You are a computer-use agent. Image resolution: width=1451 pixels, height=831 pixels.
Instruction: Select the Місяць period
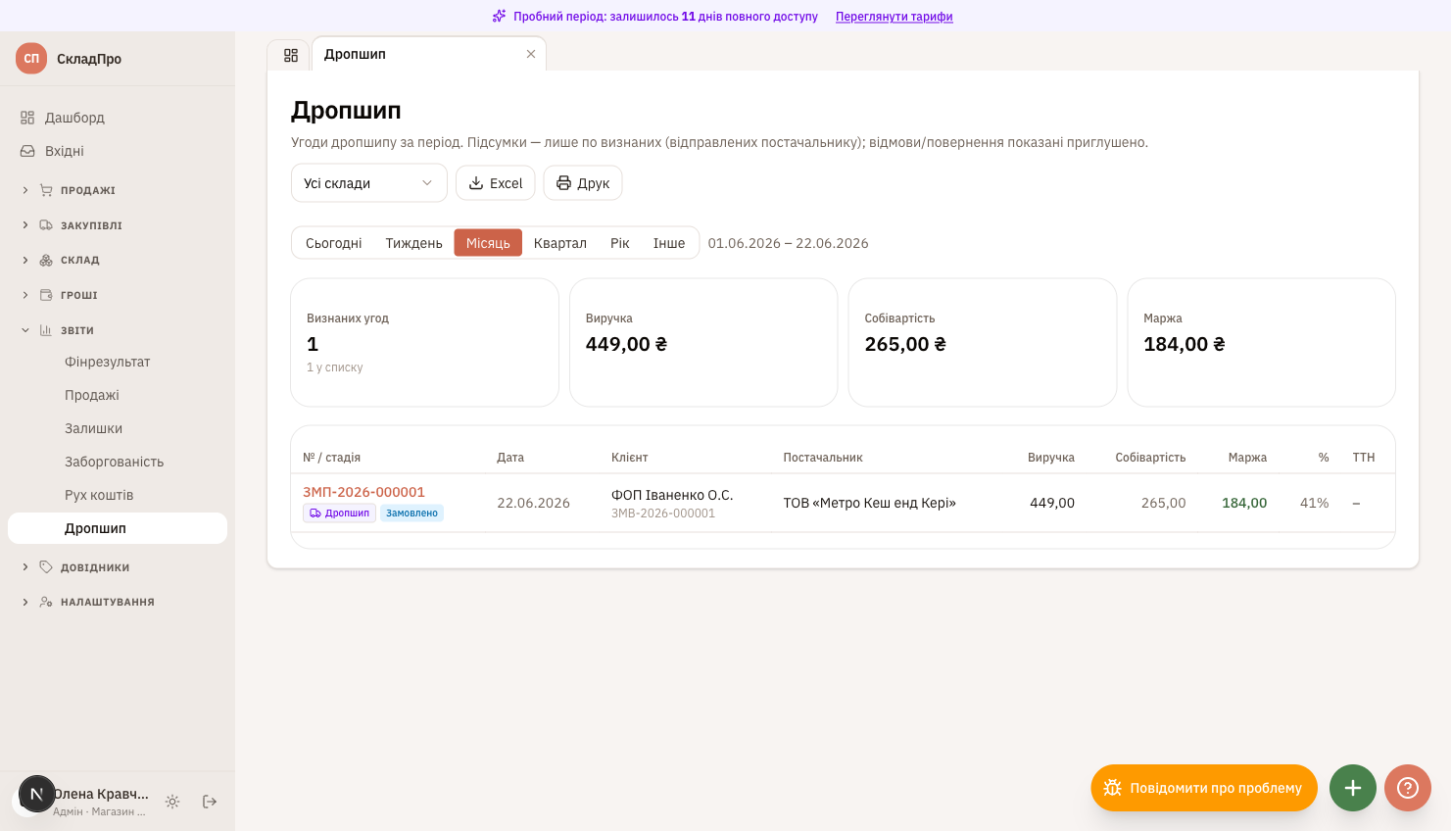(x=488, y=243)
